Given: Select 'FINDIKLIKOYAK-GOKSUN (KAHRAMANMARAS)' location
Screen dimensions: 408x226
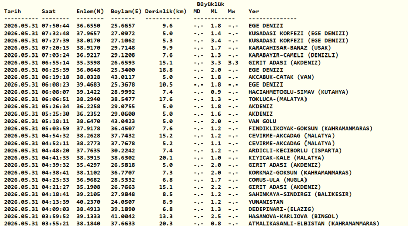Looking at the screenshot, I should click(311, 129).
